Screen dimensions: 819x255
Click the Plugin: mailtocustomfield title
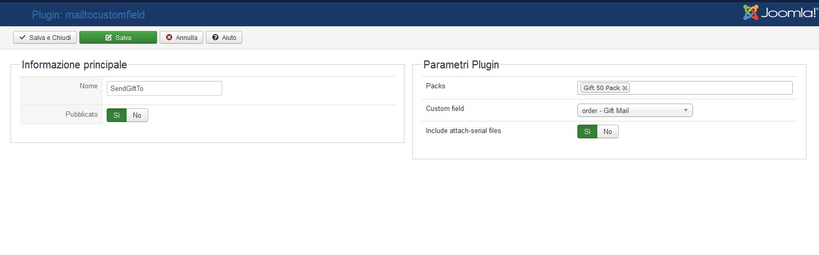pyautogui.click(x=88, y=15)
